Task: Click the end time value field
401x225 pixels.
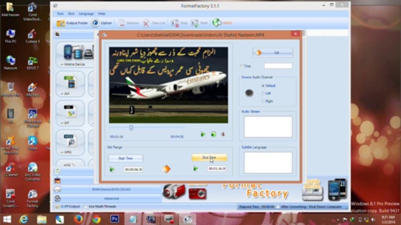Action: pos(217,169)
